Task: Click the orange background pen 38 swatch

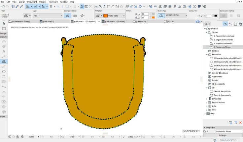Action: (153, 18)
